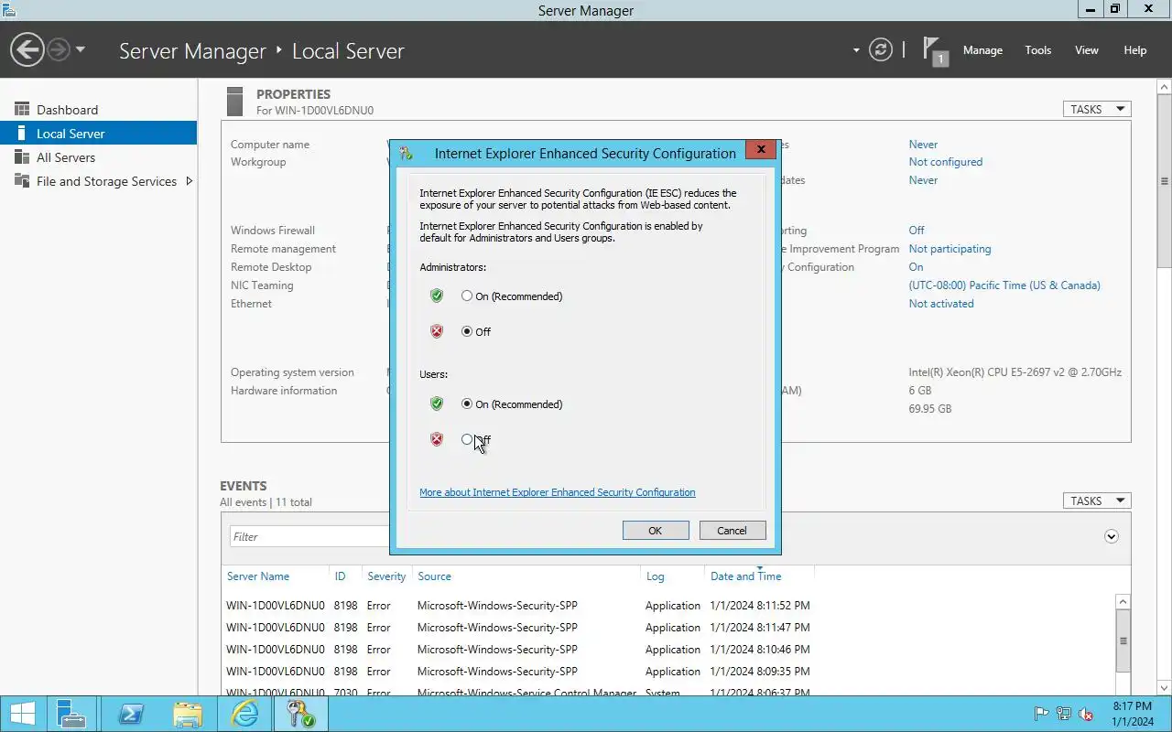Open the Tools menu
The width and height of the screenshot is (1172, 732).
point(1037,50)
